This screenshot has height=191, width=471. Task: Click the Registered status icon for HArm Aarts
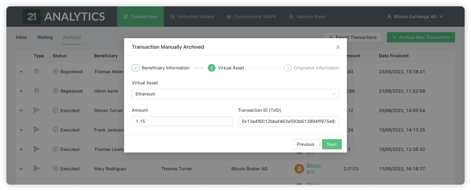point(55,91)
